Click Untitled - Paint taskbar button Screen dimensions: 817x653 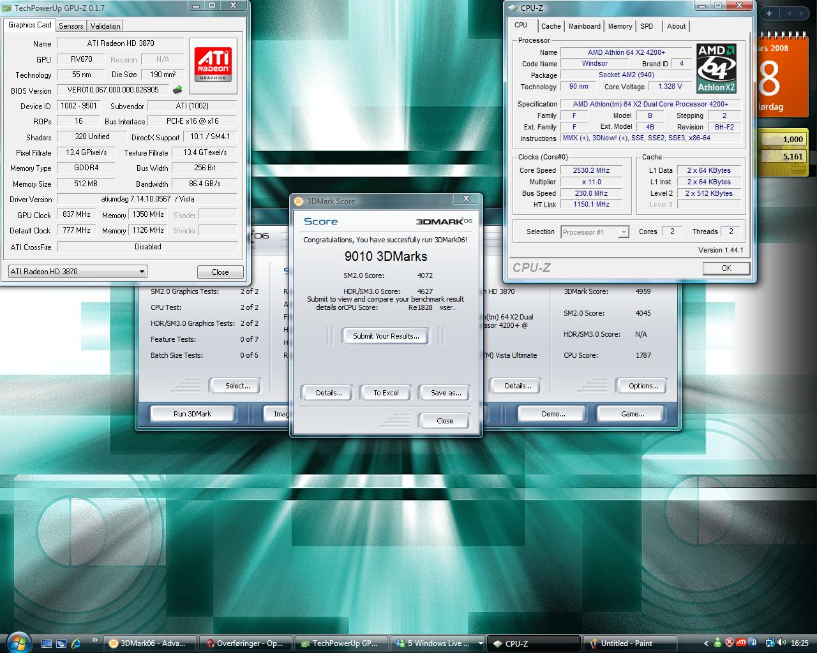(631, 643)
